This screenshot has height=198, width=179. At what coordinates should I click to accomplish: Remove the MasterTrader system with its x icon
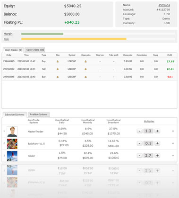tap(173, 131)
